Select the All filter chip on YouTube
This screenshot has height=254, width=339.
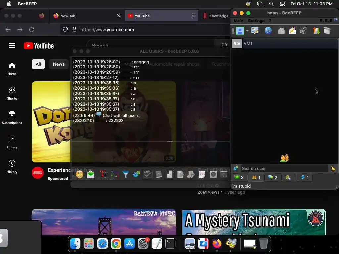pyautogui.click(x=38, y=64)
